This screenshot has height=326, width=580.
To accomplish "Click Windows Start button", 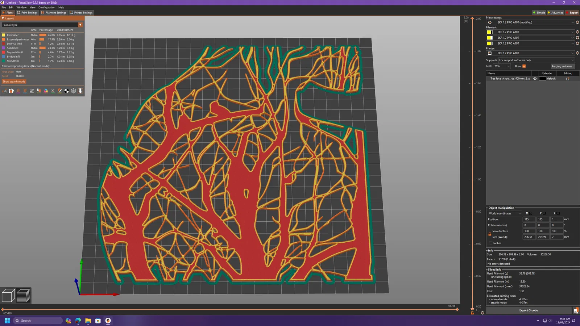I will 7,321.
